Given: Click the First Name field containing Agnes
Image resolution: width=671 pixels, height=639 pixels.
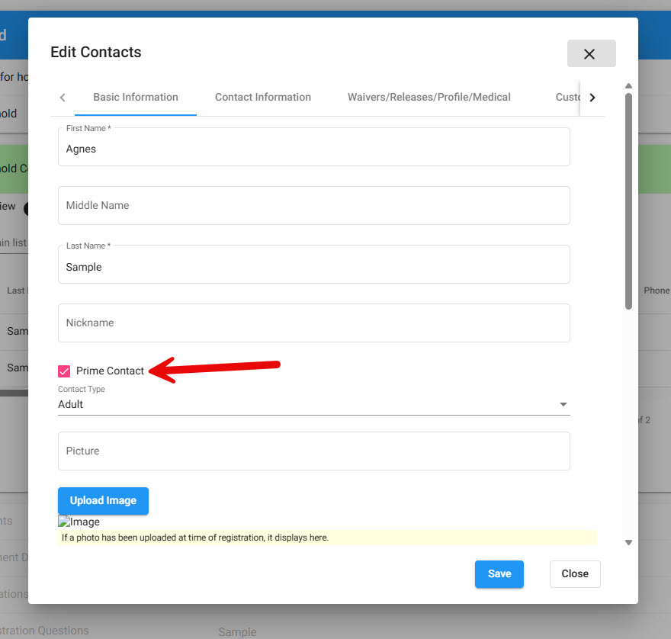Looking at the screenshot, I should pyautogui.click(x=313, y=149).
